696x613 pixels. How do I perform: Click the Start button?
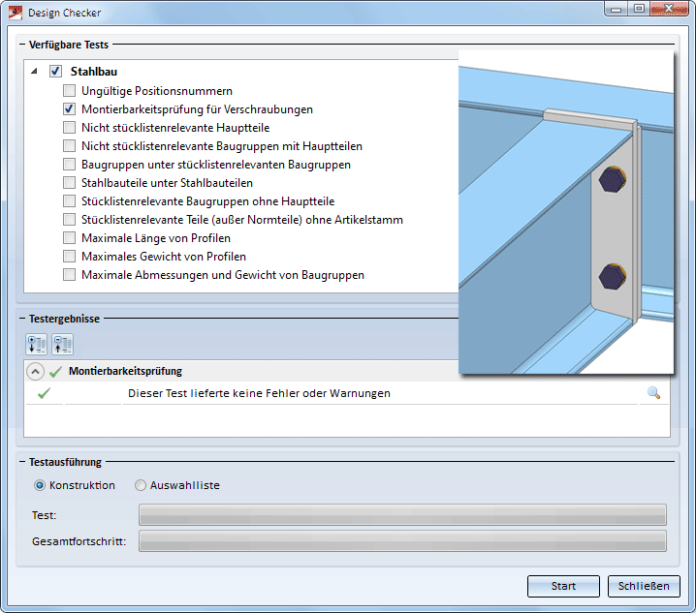point(563,586)
